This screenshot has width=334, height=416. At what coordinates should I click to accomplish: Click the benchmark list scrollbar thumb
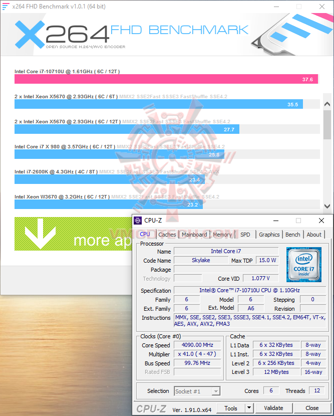tap(327, 124)
